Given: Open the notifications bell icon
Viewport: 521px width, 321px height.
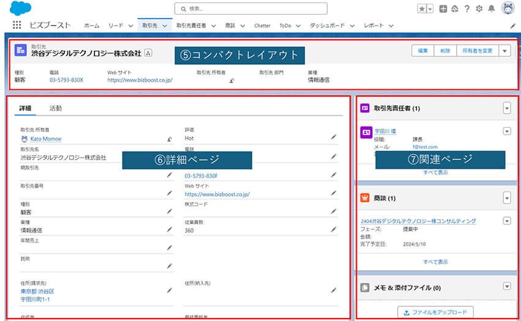Looking at the screenshot, I should (491, 9).
